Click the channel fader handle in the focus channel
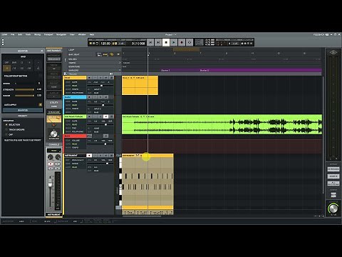 50,183
